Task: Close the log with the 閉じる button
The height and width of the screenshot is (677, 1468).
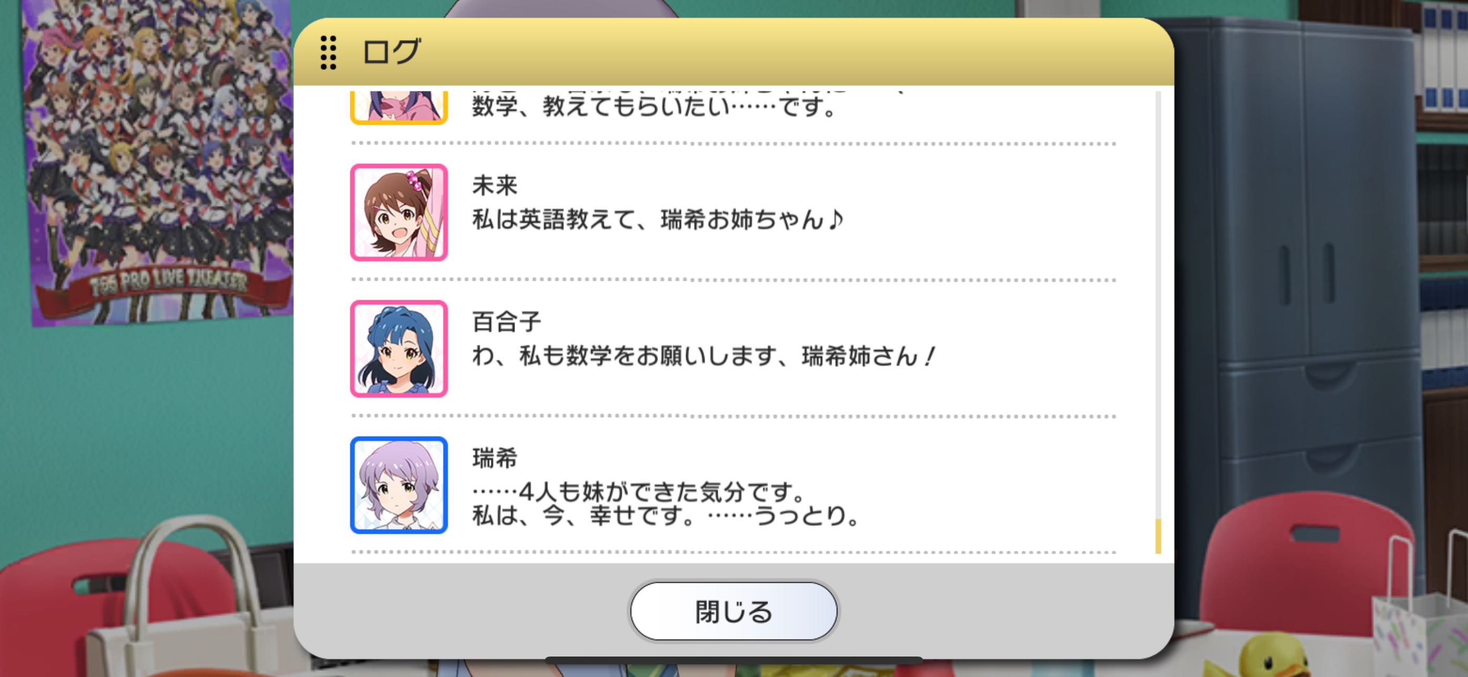Action: pyautogui.click(x=733, y=611)
